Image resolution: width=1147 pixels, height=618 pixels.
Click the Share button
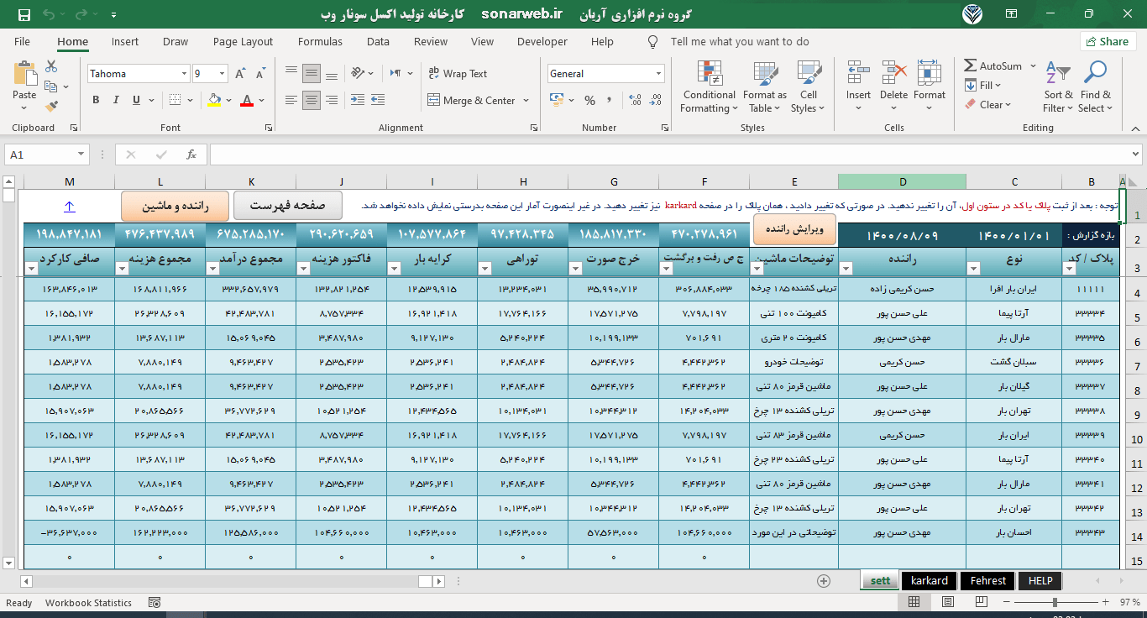click(x=1107, y=41)
